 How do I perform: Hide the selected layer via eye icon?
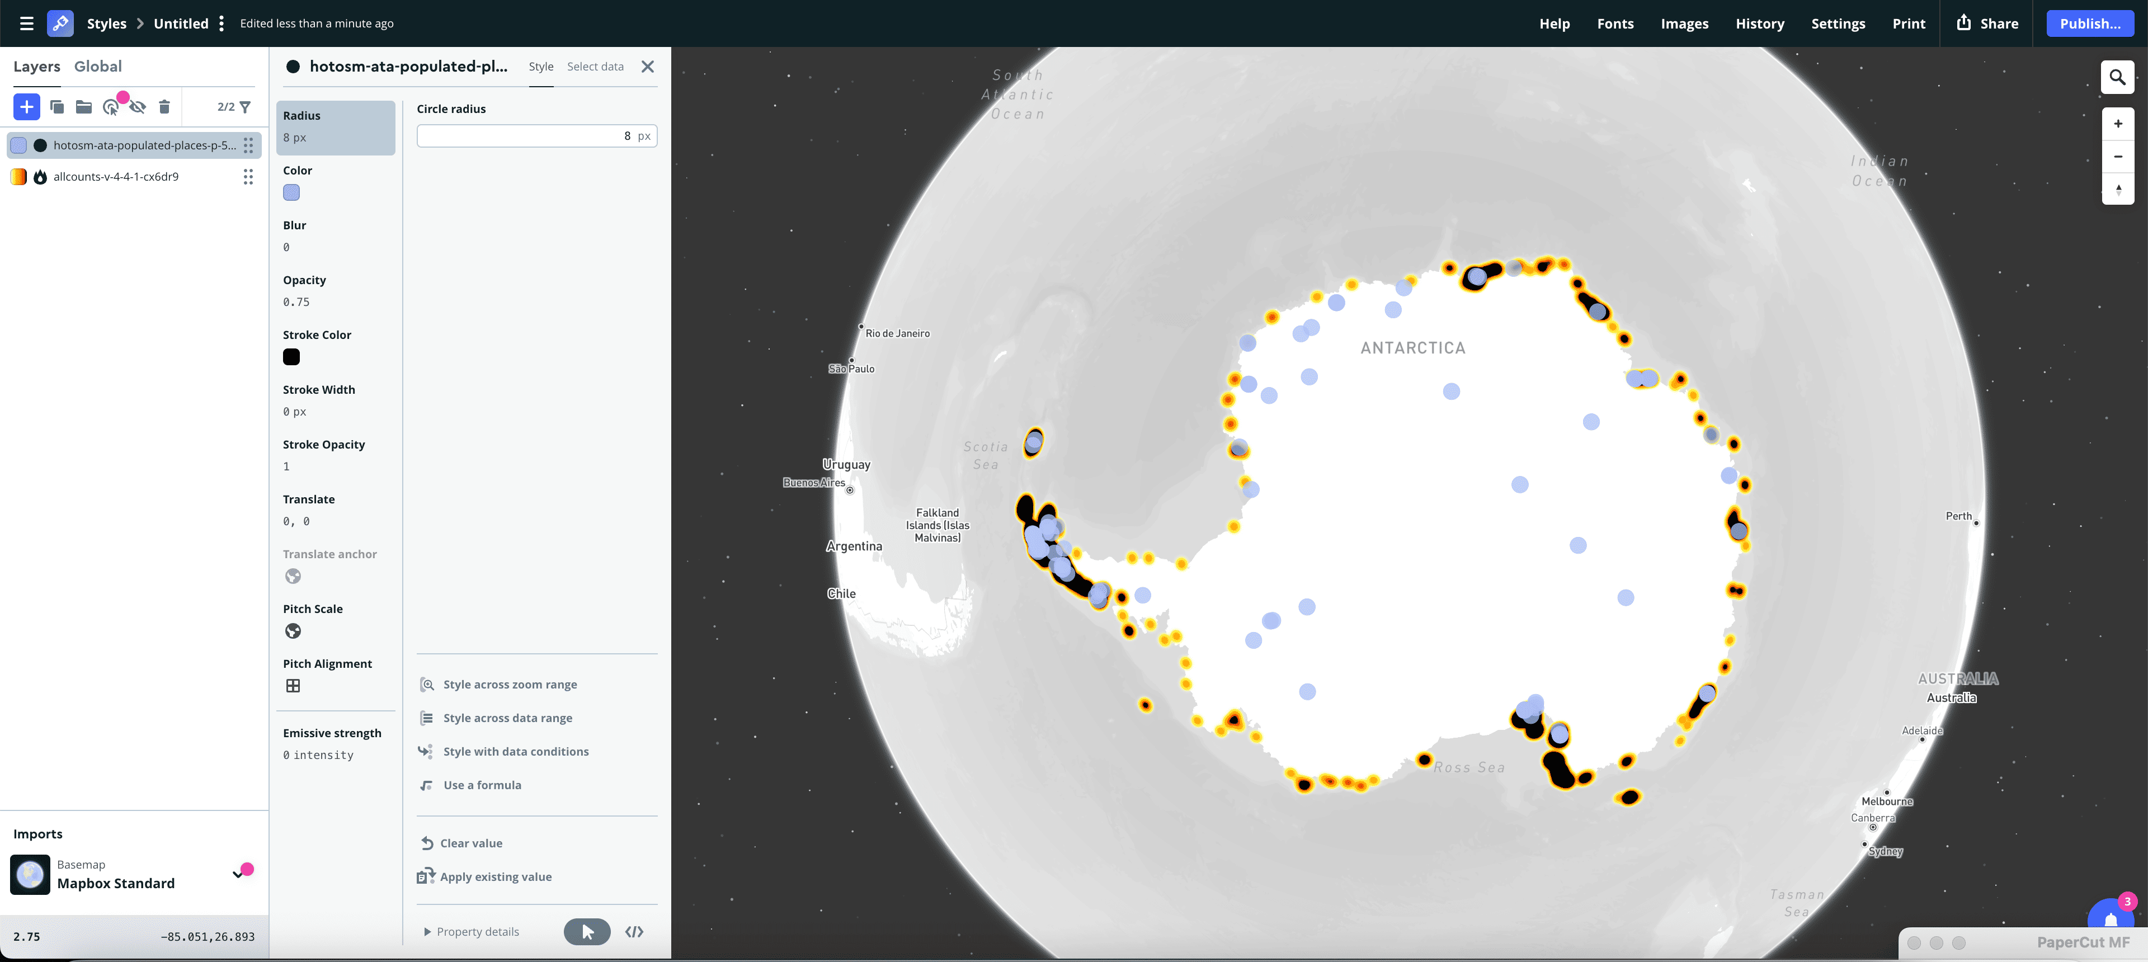138,107
